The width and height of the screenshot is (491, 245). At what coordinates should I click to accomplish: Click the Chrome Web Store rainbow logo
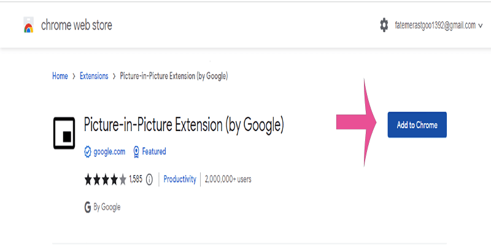27,26
